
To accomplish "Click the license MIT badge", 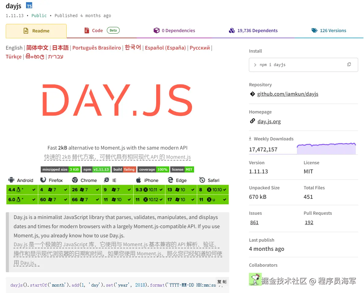I will point(182,169).
